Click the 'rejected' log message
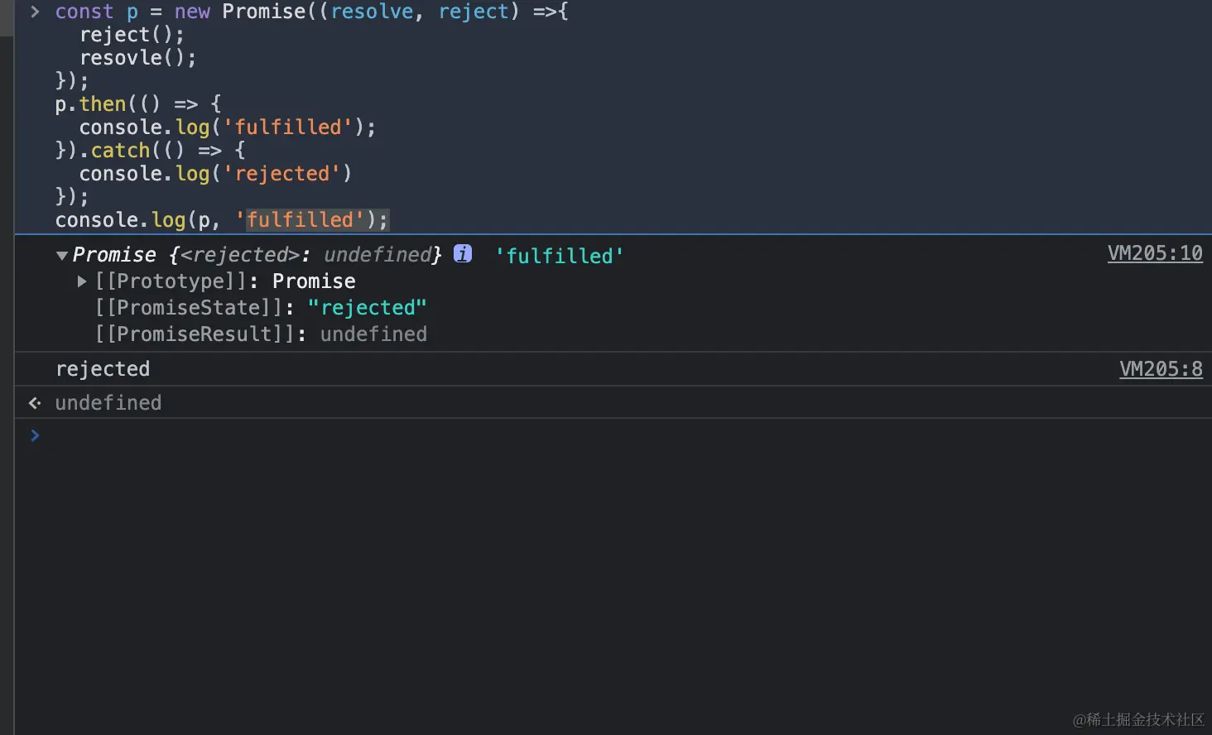Viewport: 1212px width, 735px height. tap(103, 369)
